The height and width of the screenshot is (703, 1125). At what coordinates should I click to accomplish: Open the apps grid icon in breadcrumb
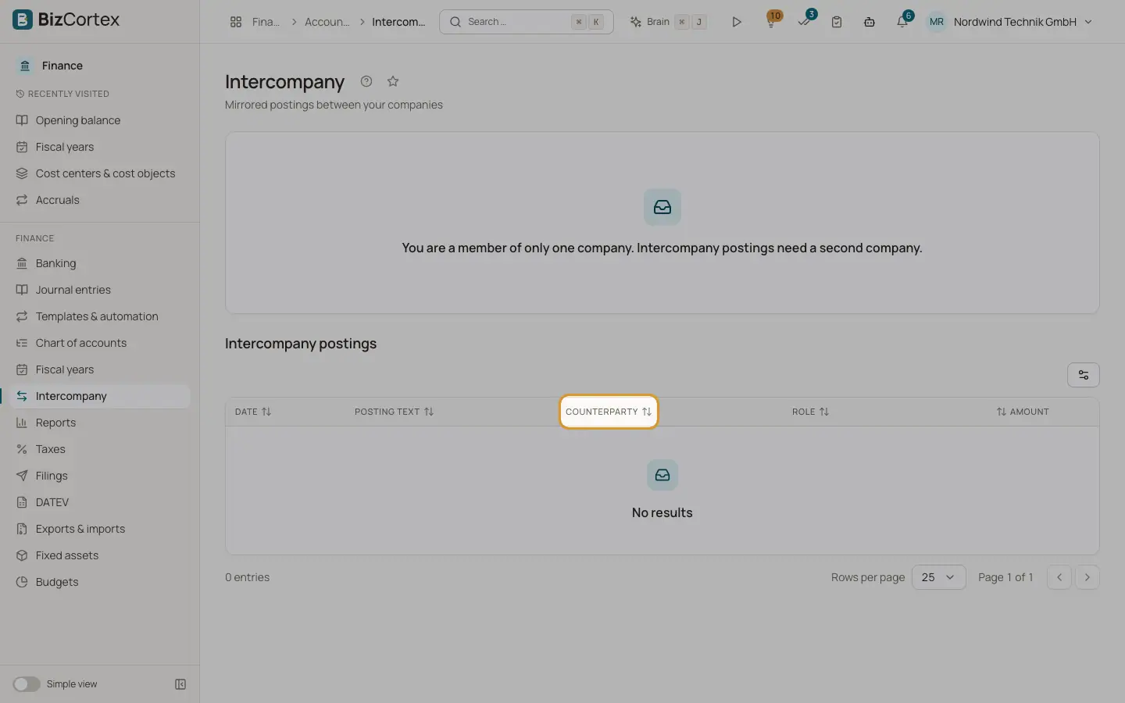point(236,22)
